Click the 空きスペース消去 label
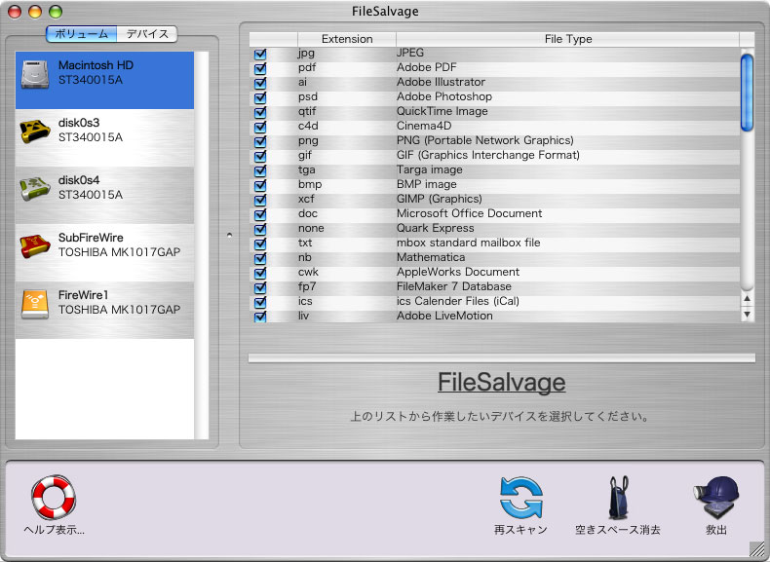 coord(618,530)
